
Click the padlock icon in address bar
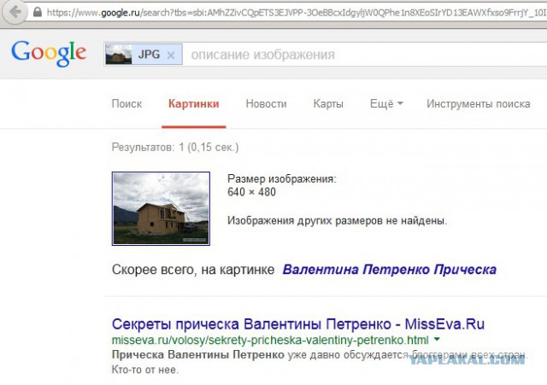point(38,13)
